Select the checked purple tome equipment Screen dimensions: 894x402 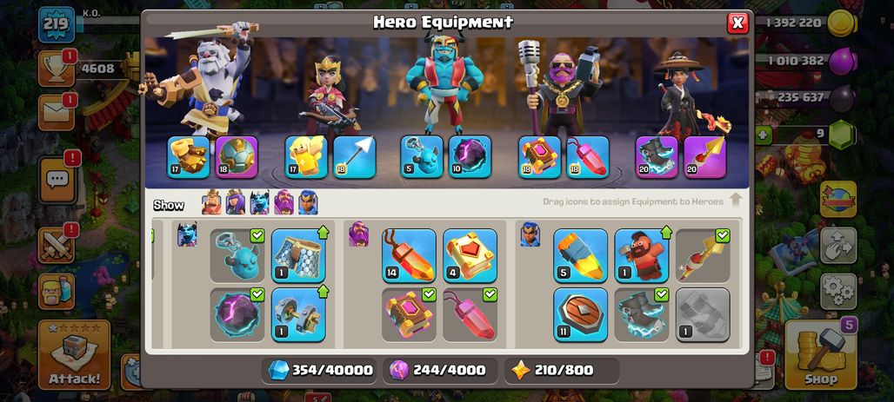[x=409, y=314]
